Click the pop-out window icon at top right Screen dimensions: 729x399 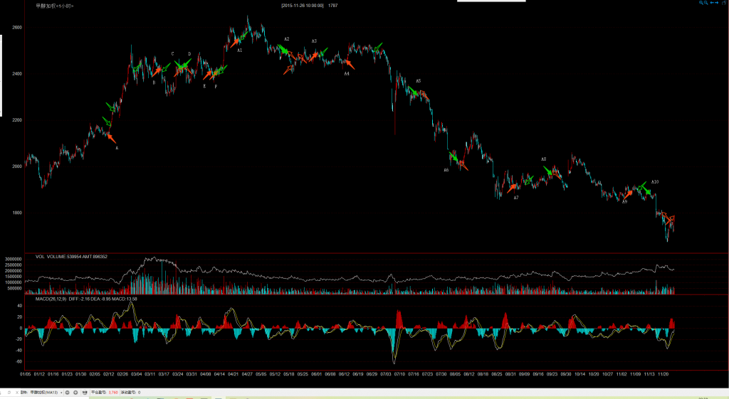click(724, 3)
